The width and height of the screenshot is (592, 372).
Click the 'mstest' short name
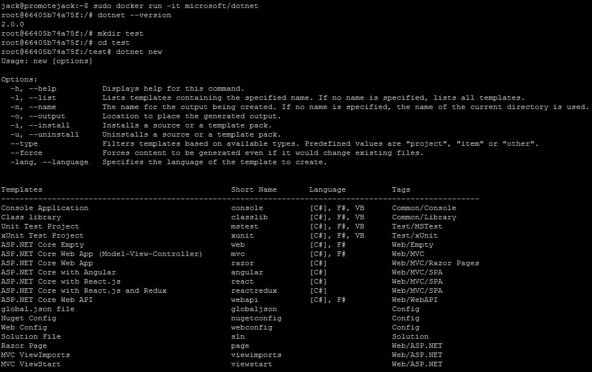(245, 226)
